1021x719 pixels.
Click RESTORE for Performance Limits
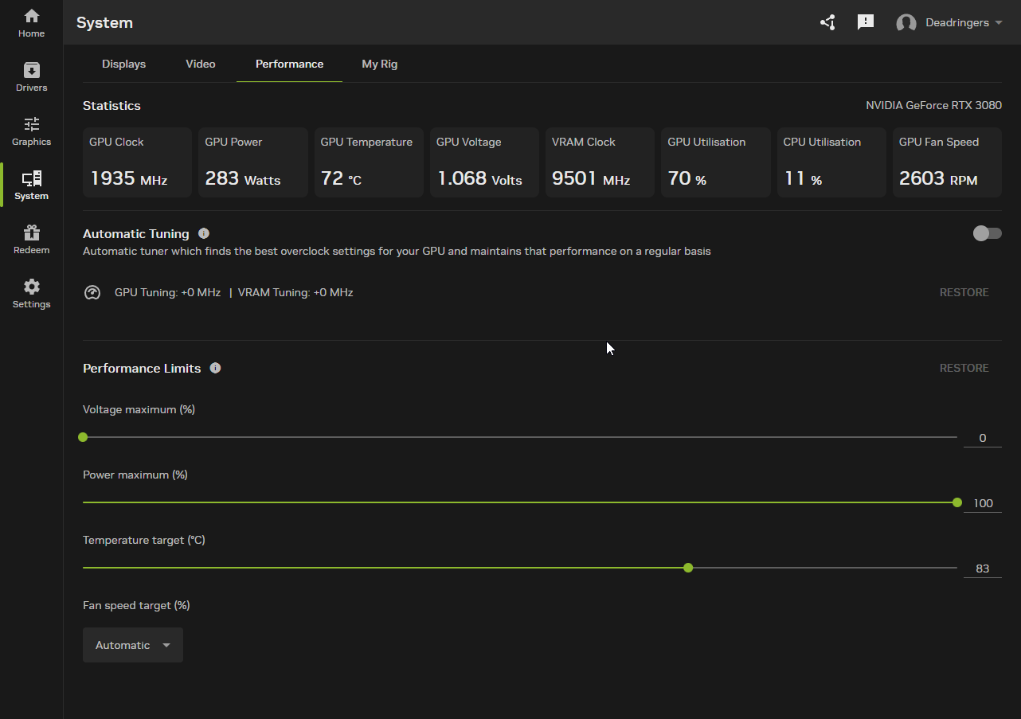pyautogui.click(x=964, y=368)
